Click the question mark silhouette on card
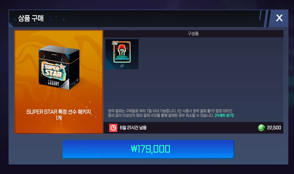The height and width of the screenshot is (174, 294). [122, 52]
